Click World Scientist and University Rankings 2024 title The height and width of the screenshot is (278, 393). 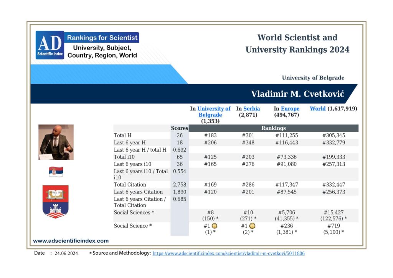point(297,44)
